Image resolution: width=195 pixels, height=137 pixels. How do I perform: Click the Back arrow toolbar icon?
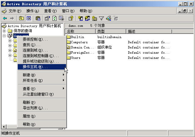pos(5,18)
